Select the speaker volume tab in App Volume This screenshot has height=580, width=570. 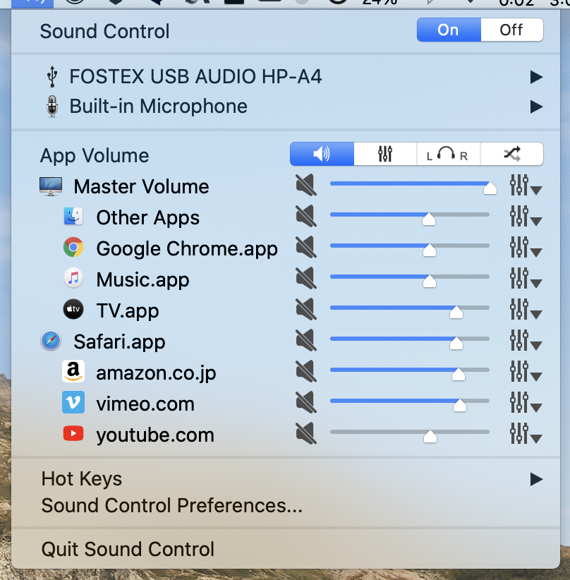(322, 154)
